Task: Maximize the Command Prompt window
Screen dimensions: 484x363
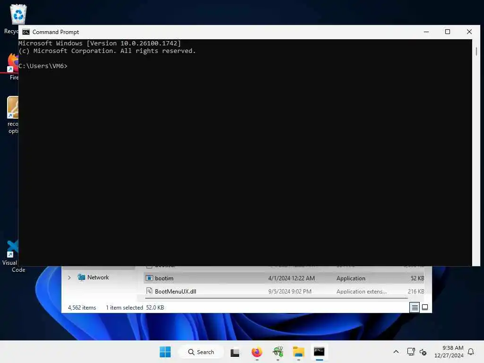Action: (447, 32)
